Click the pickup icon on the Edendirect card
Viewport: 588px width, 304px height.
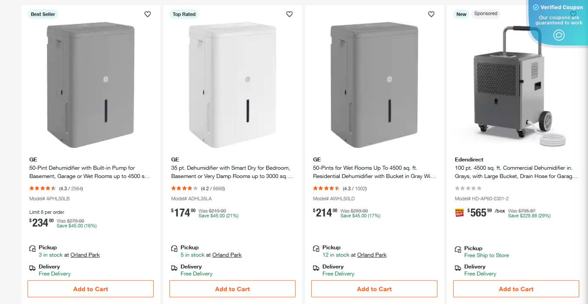pos(458,249)
